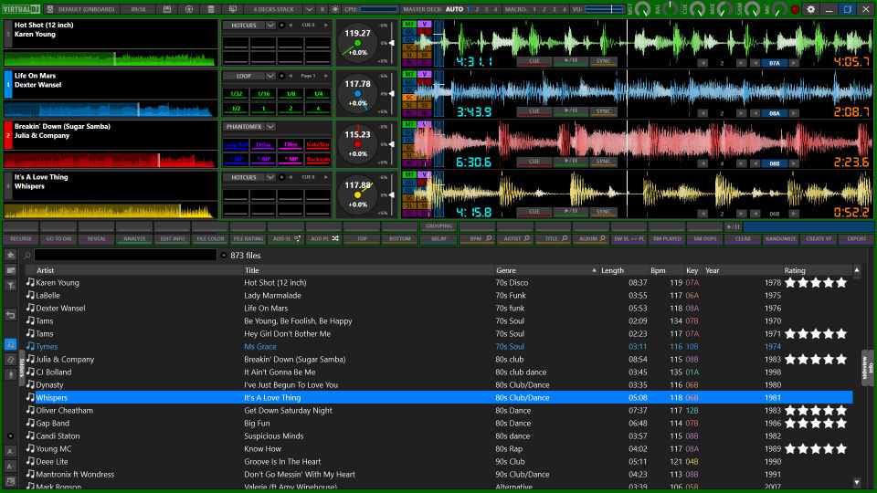Click play/pause on the Breakin' Down deck

[x=570, y=162]
